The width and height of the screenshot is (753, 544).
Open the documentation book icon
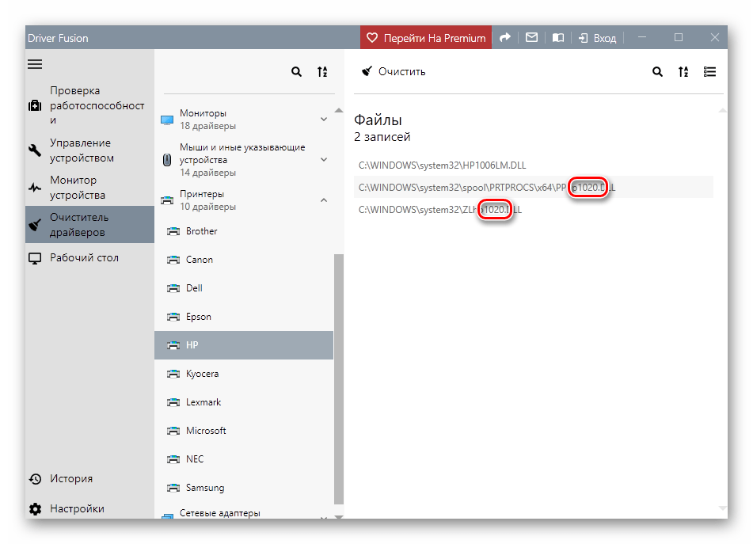pos(557,37)
